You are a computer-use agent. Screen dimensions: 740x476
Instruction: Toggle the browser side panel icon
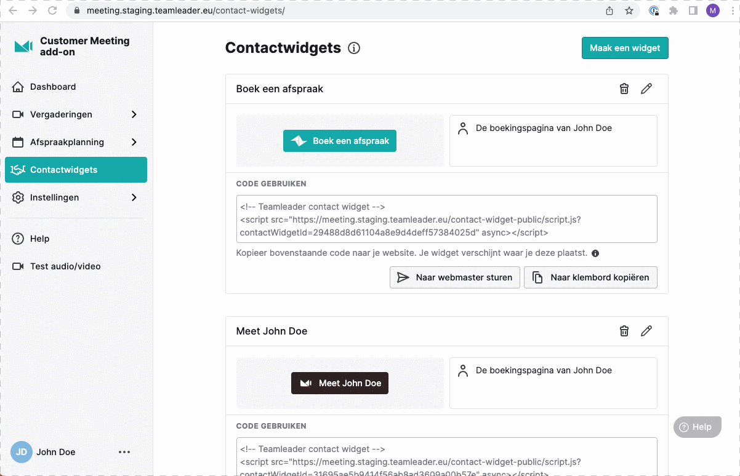693,10
